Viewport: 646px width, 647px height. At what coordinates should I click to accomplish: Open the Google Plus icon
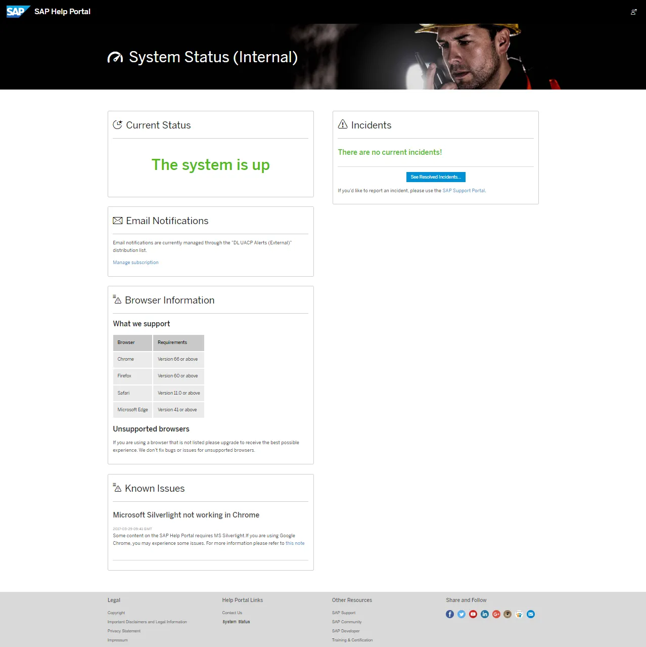496,614
